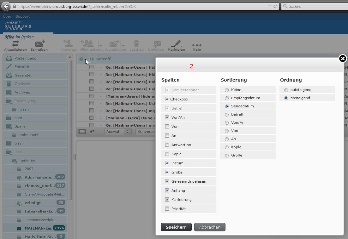Open the Über menu item

(7, 16)
